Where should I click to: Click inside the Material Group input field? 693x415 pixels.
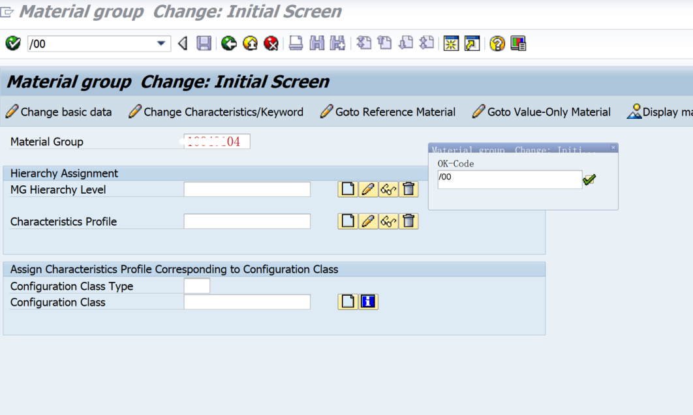point(215,141)
